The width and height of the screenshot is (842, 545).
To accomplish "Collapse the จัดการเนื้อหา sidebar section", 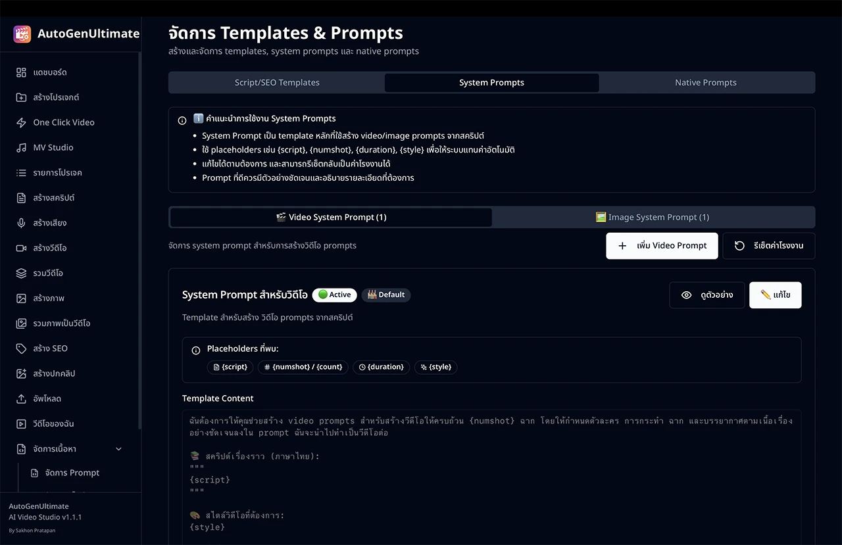I will (118, 449).
